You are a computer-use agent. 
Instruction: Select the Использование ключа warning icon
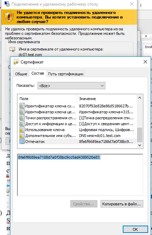22,130
